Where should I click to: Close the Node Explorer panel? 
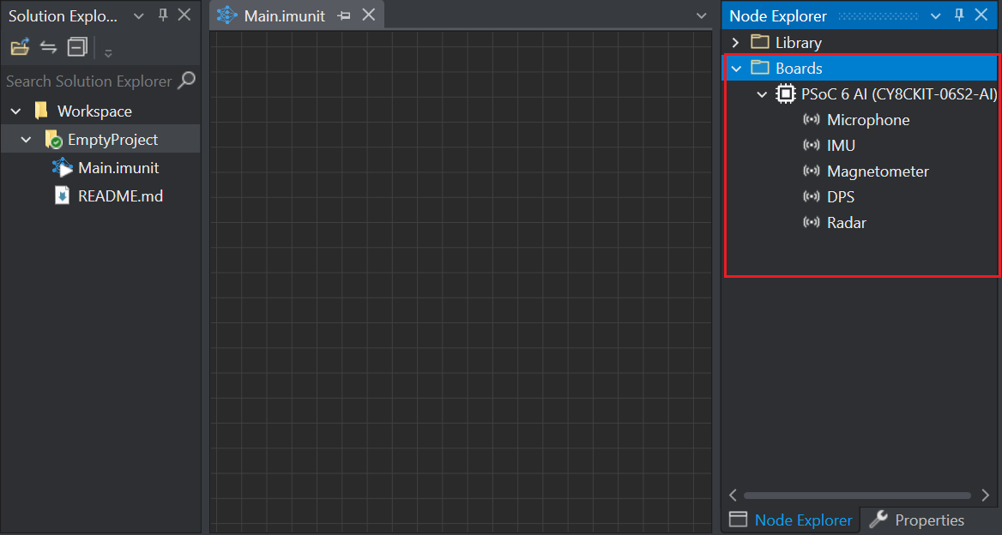981,15
